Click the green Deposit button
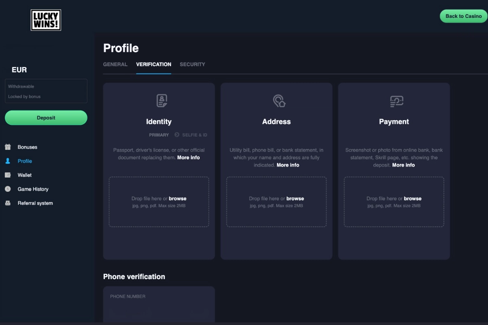 point(46,118)
